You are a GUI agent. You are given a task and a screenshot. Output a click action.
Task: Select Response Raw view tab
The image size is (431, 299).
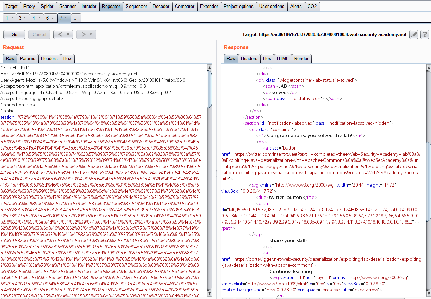(x=231, y=58)
